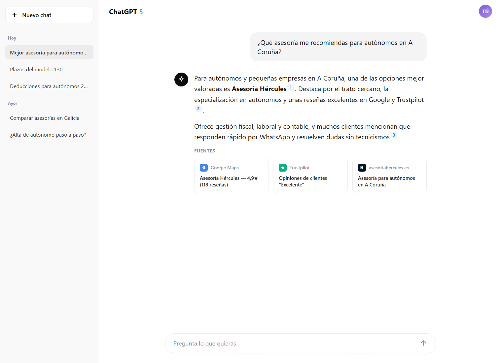Screen dimensions: 502x363
Task: Open the TÚ user avatar
Action: pyautogui.click(x=485, y=11)
